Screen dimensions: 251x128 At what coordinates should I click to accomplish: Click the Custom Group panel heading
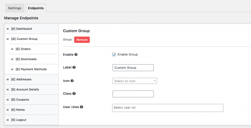pos(76,31)
